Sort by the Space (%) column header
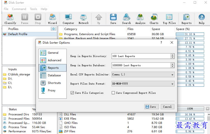210x134 pixels. (192, 29)
